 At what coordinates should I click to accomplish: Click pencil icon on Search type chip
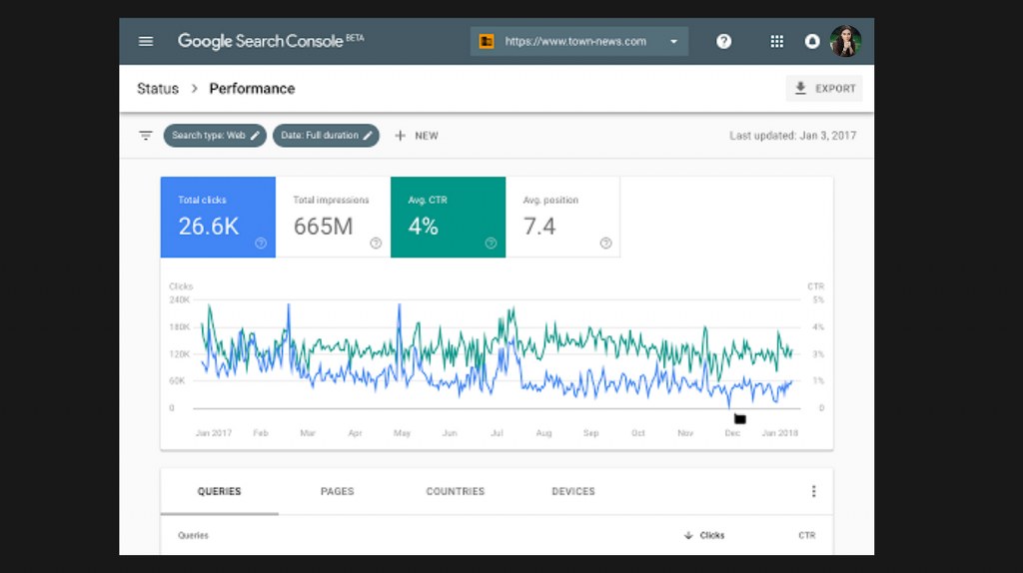(255, 136)
